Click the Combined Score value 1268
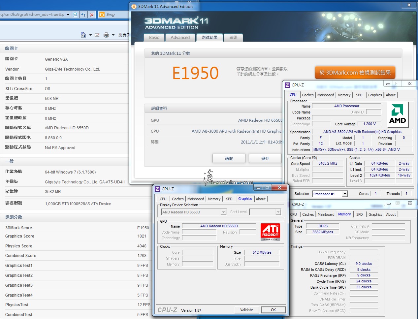The width and height of the screenshot is (418, 319). [142, 256]
